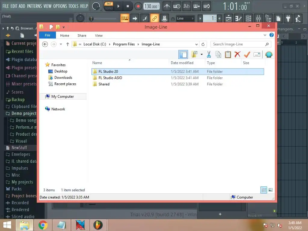Click the Copy icon in Explorer toolbar
Screen dimensions: 308x231
coord(218,54)
